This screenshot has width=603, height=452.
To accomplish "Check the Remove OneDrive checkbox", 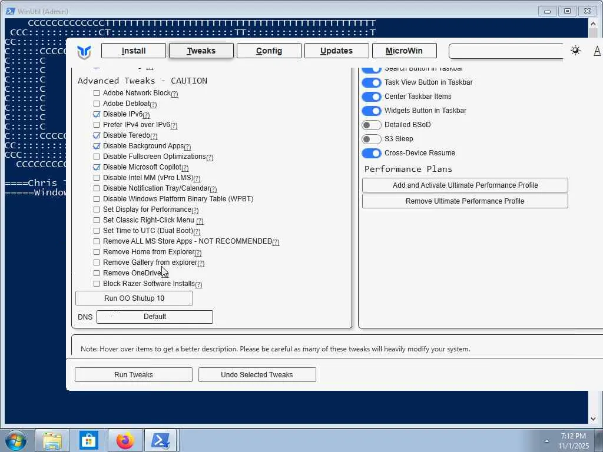I will pyautogui.click(x=97, y=273).
